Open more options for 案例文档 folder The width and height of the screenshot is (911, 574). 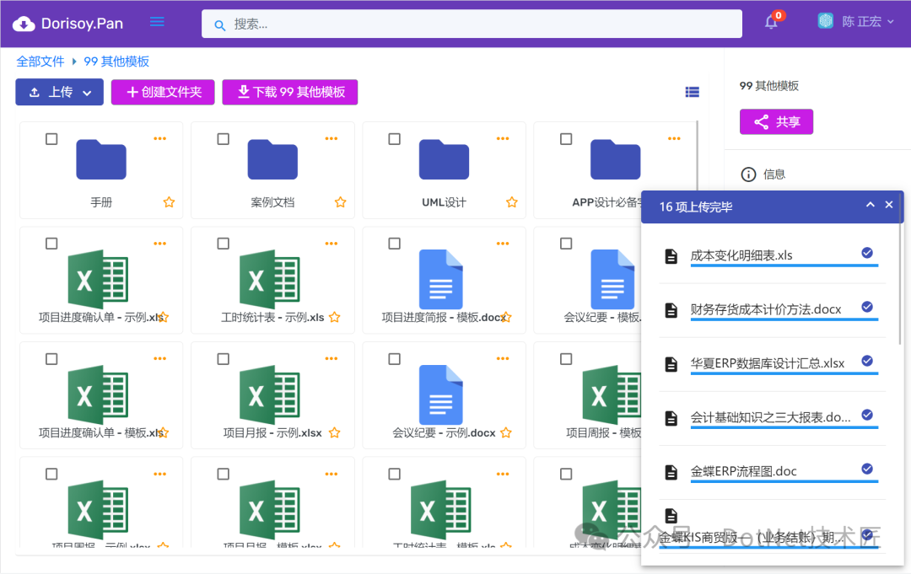[332, 139]
